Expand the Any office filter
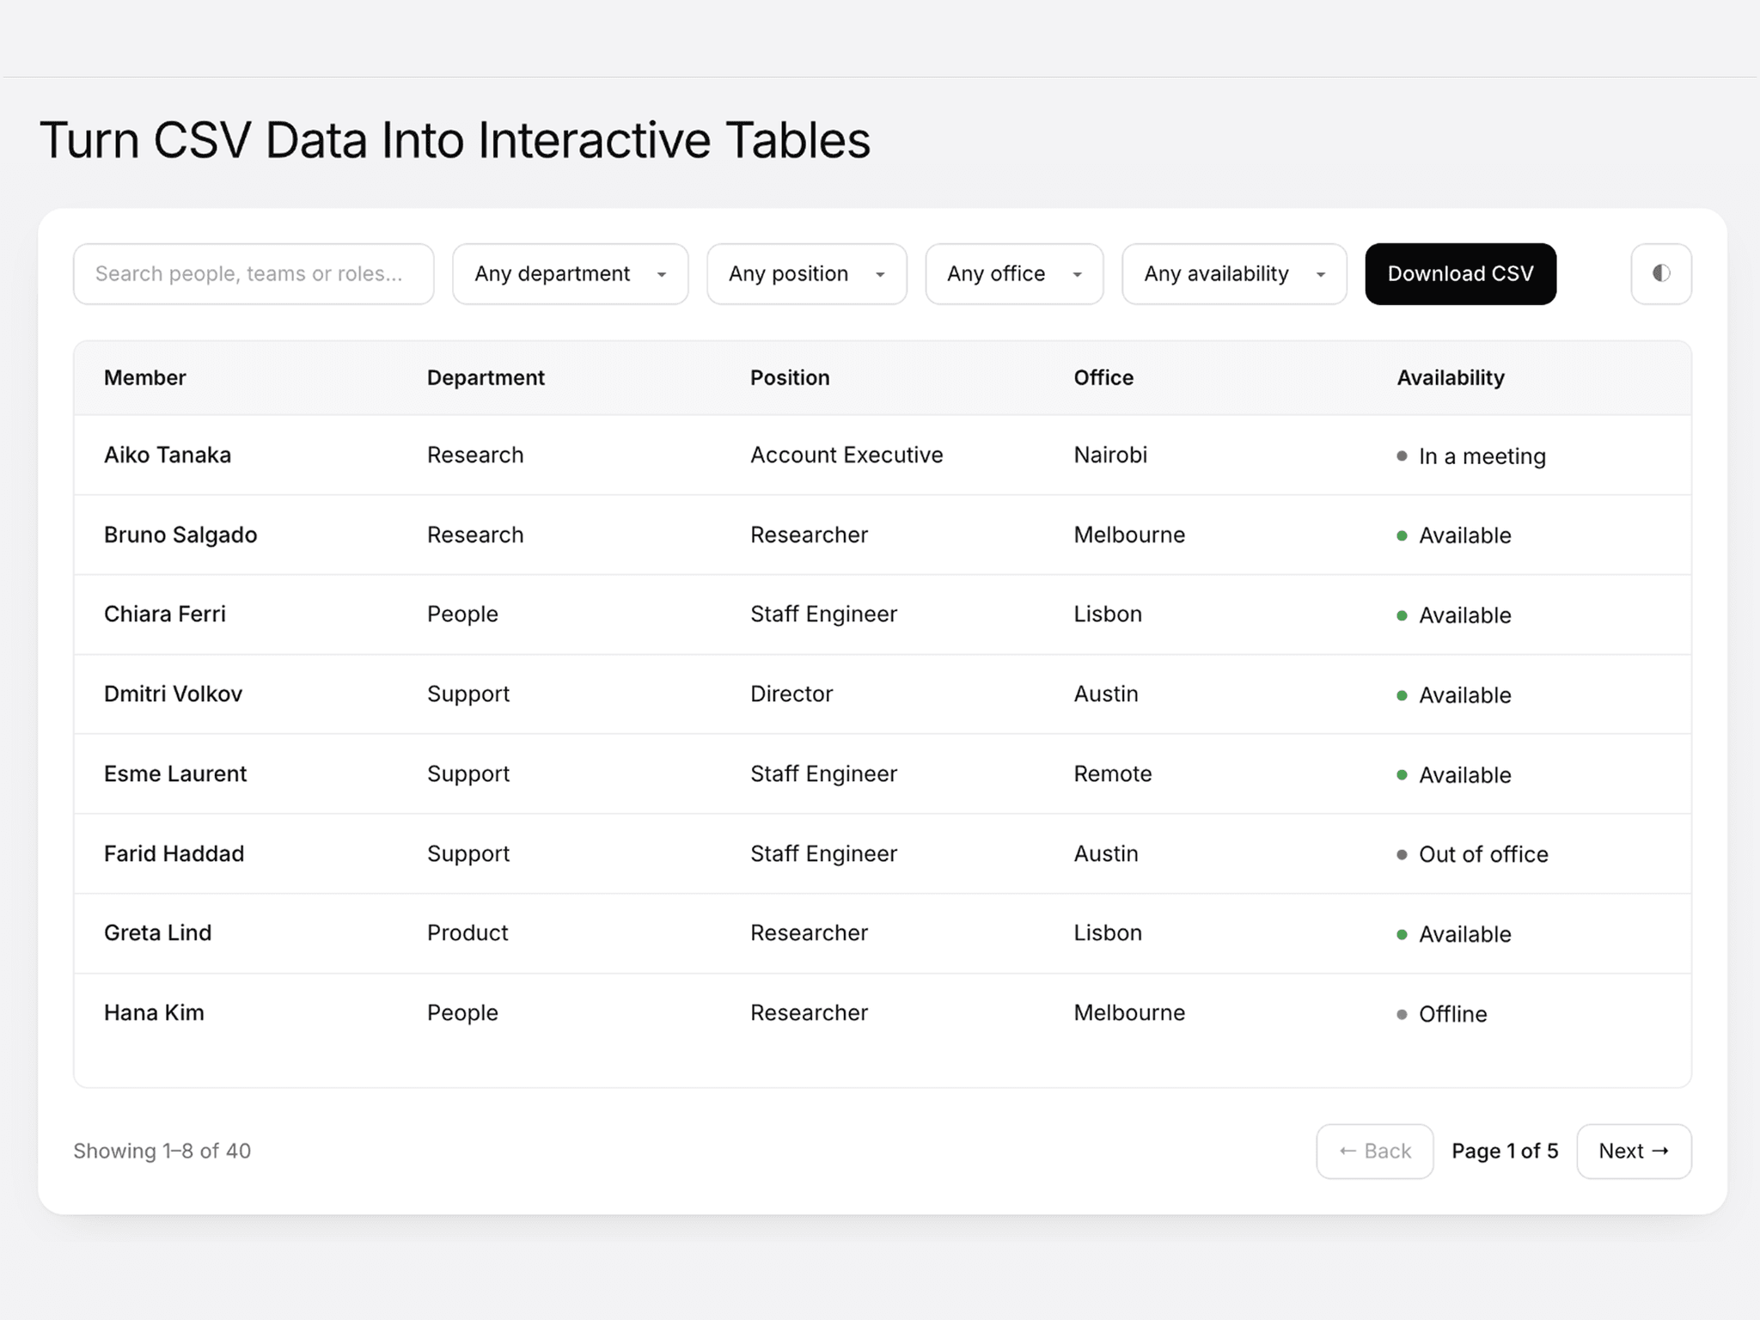The width and height of the screenshot is (1760, 1320). click(x=1014, y=273)
